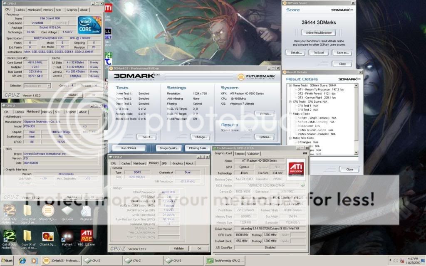The image size is (426, 266).
Task: Open Caches tab in CPU-Z CPU window
Action: point(20,10)
